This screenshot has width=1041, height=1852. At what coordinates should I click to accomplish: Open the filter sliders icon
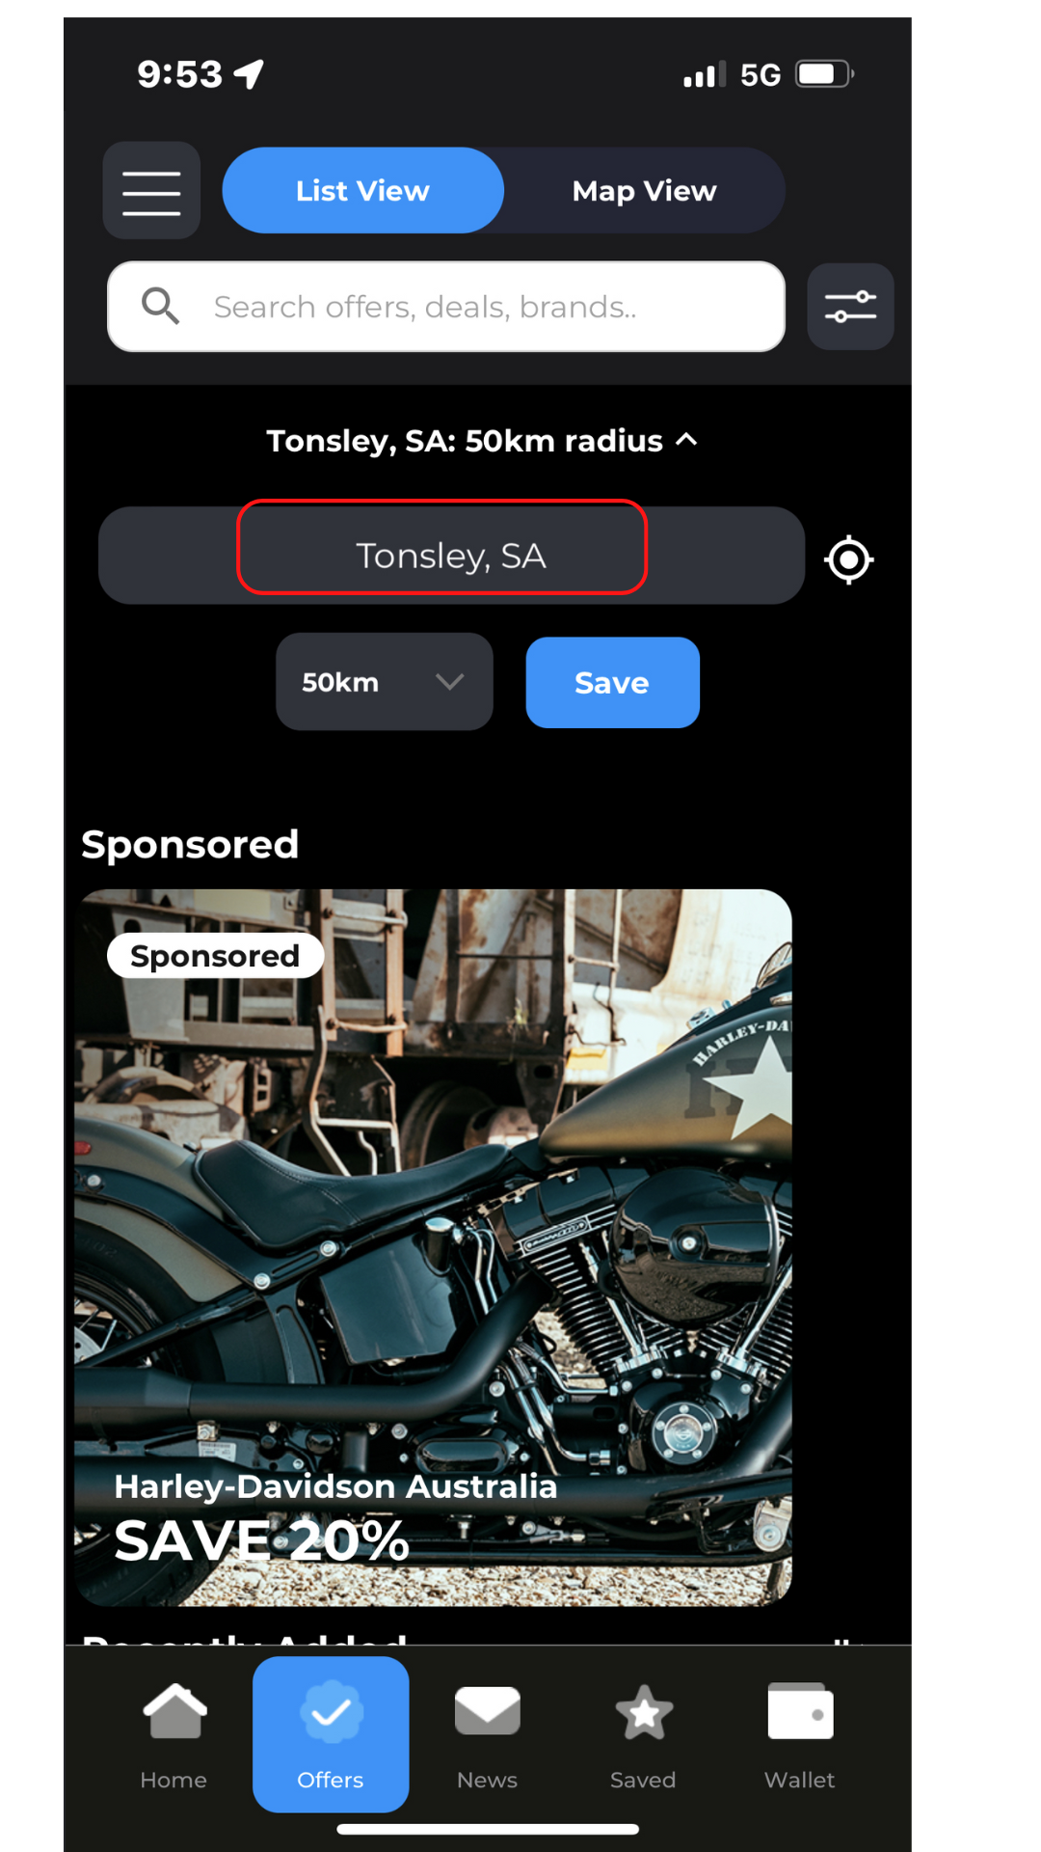tap(850, 307)
